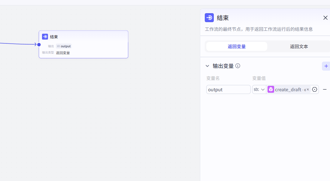Click the 结束 icon in panel header

point(209,18)
